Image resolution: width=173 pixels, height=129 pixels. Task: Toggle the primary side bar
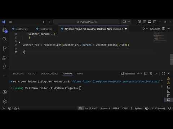point(145,22)
